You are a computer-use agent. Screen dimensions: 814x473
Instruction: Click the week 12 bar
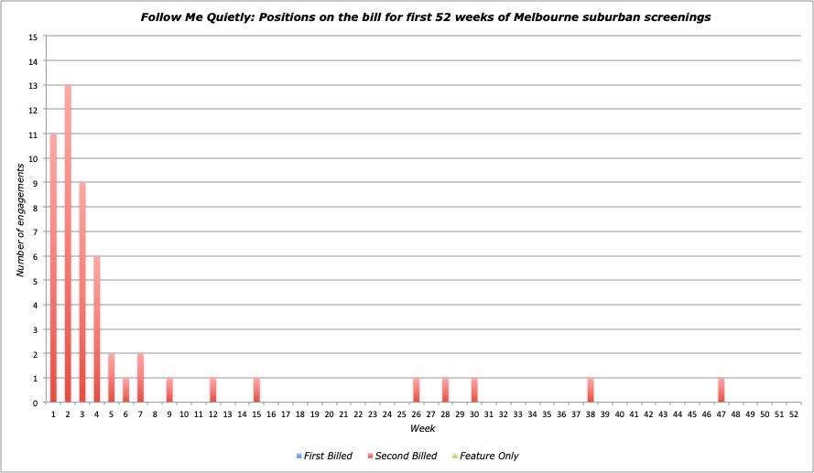(x=212, y=391)
